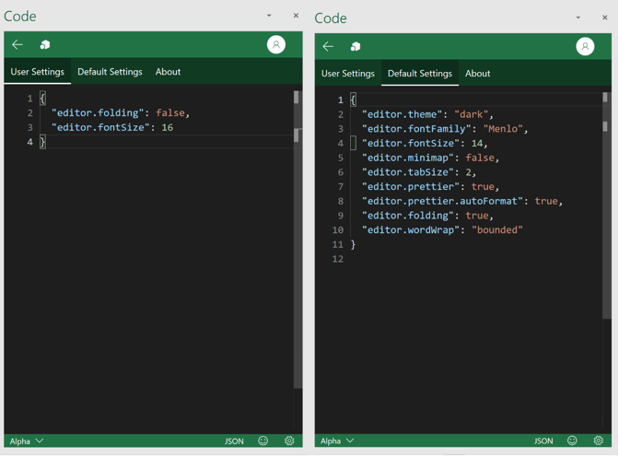619x458 pixels.
Task: Click "editor.prettier" key on line 7
Action: pyautogui.click(x=411, y=187)
